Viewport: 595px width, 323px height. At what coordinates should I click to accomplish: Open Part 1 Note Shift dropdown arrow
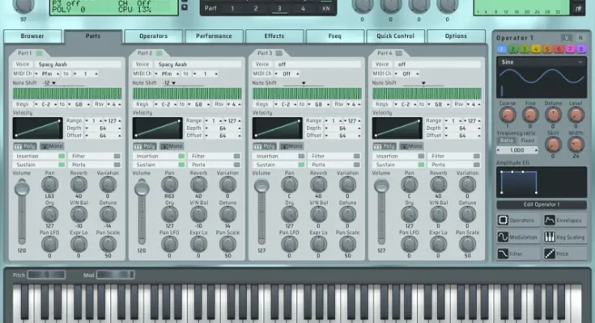point(54,83)
